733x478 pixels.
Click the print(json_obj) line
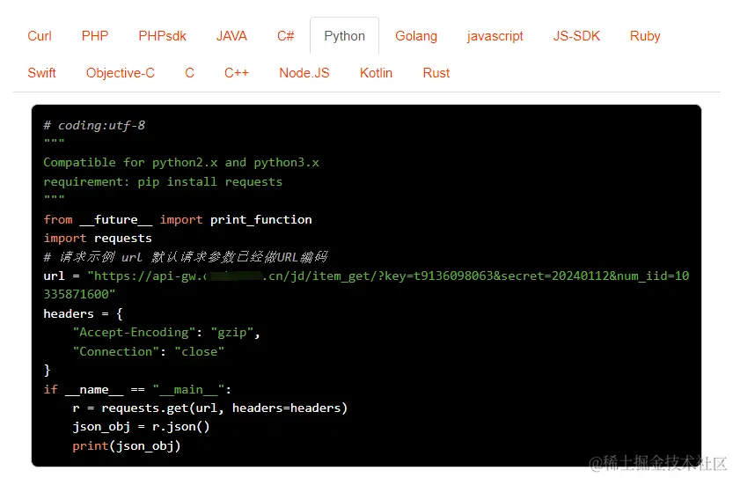pyautogui.click(x=126, y=445)
